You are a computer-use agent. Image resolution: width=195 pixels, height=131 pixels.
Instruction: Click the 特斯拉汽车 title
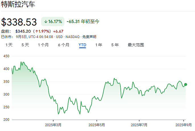pyautogui.click(x=18, y=4)
